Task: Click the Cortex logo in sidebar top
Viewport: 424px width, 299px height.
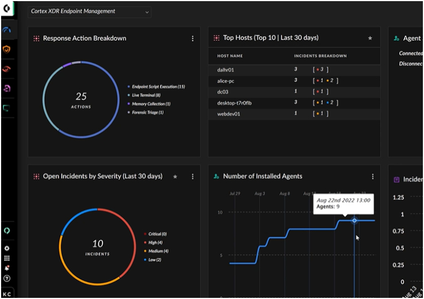Action: (x=7, y=10)
